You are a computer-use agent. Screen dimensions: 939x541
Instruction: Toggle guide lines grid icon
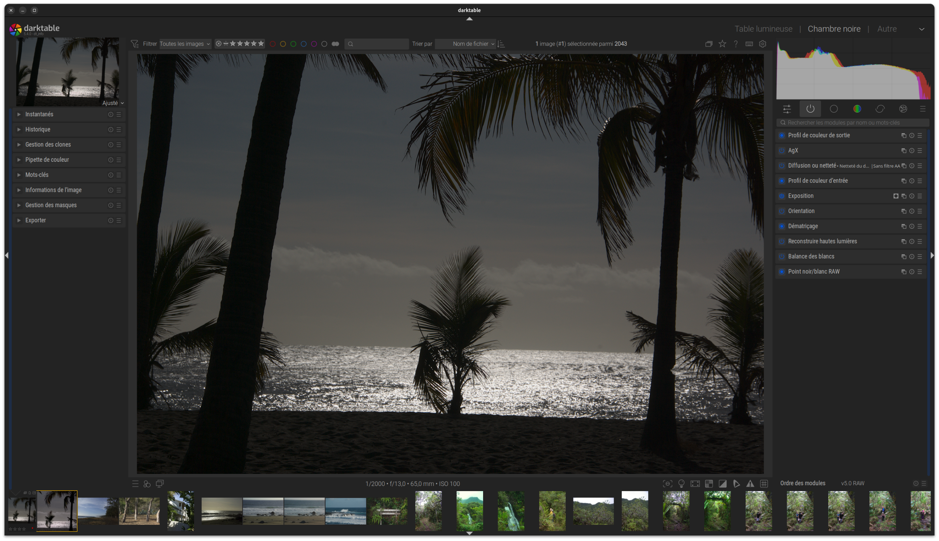(x=764, y=483)
